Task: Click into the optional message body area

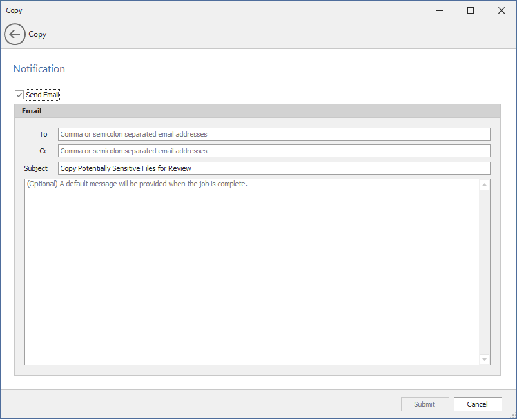Action: 252,272
